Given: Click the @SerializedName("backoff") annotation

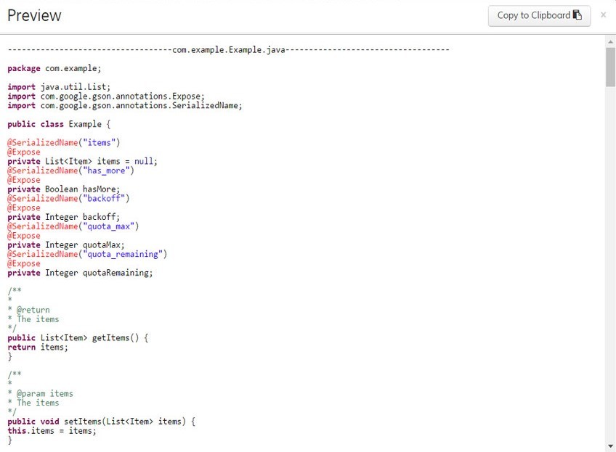Looking at the screenshot, I should click(x=68, y=199).
